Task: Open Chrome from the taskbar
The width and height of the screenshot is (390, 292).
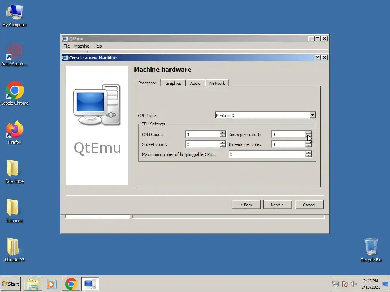Action: click(71, 284)
